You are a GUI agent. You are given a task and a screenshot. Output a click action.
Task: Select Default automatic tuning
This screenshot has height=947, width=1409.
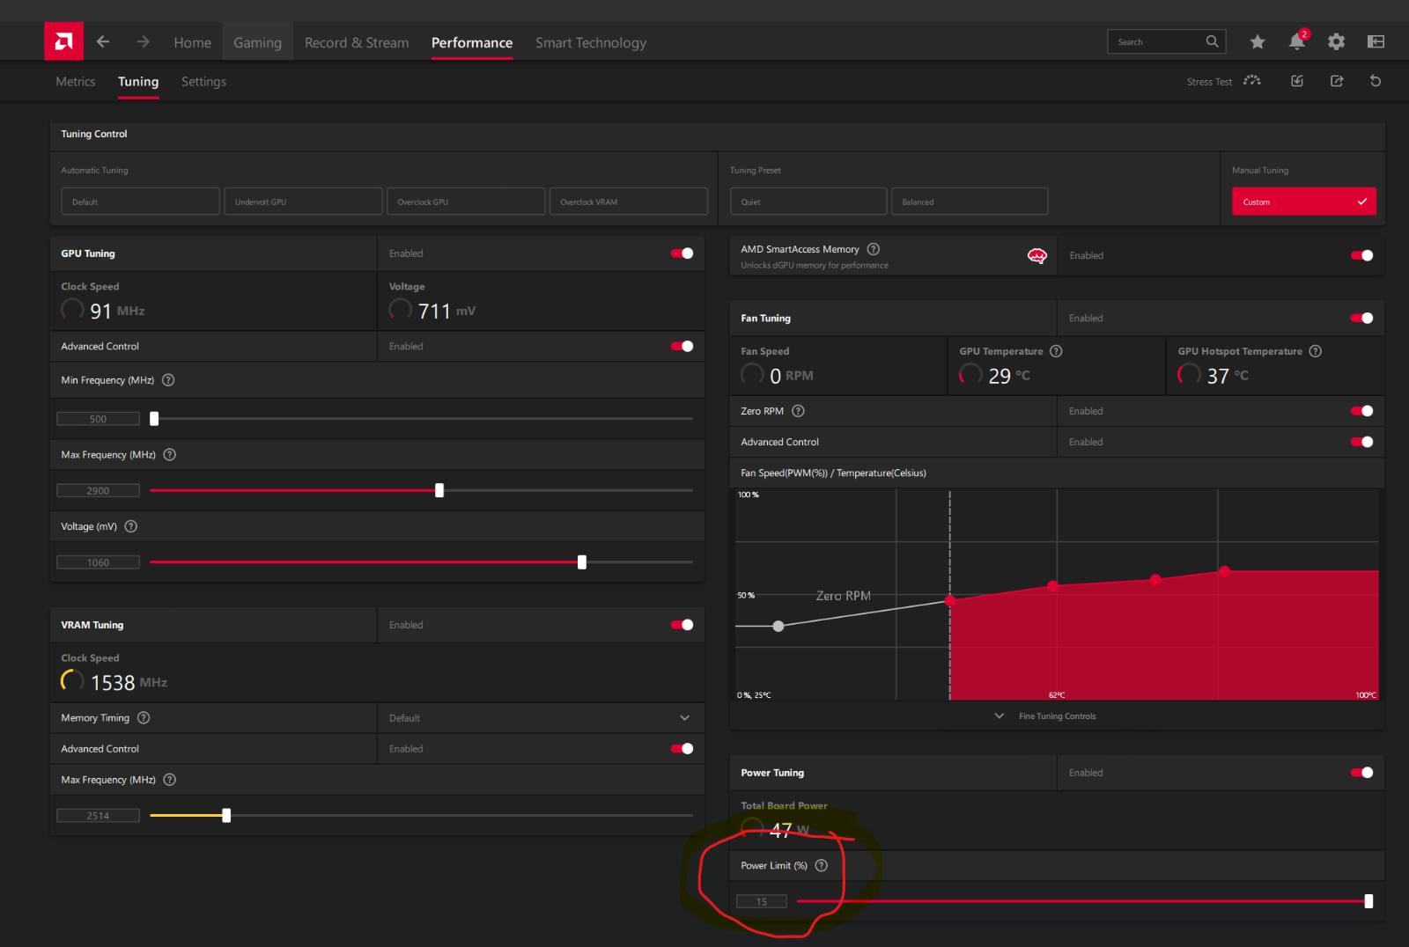pos(140,202)
